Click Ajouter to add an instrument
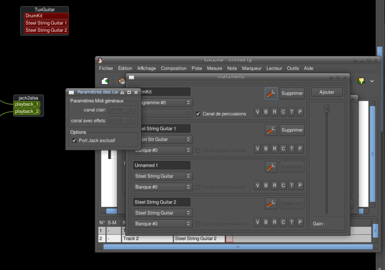Image resolution: width=385 pixels, height=270 pixels. (327, 92)
